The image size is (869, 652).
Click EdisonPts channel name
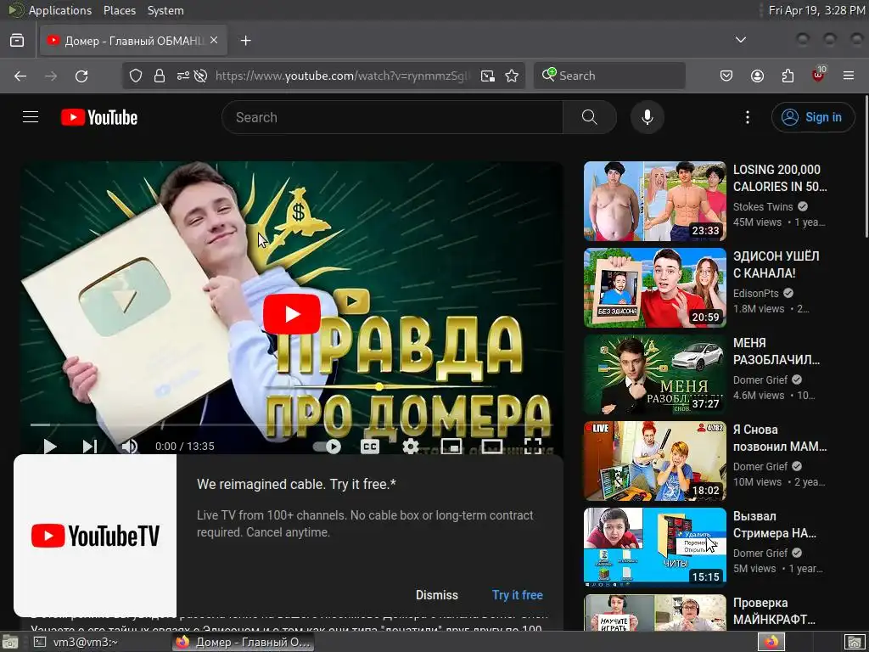click(755, 293)
